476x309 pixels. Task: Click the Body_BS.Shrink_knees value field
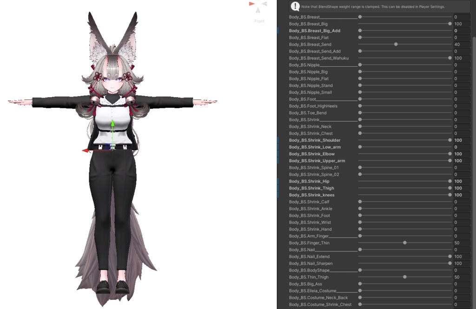click(462, 195)
